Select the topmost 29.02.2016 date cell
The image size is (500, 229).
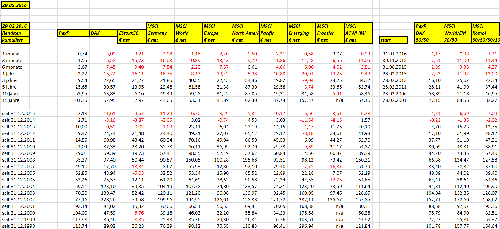15,5
